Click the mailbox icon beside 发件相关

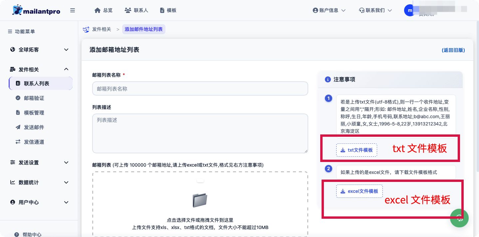[13, 69]
